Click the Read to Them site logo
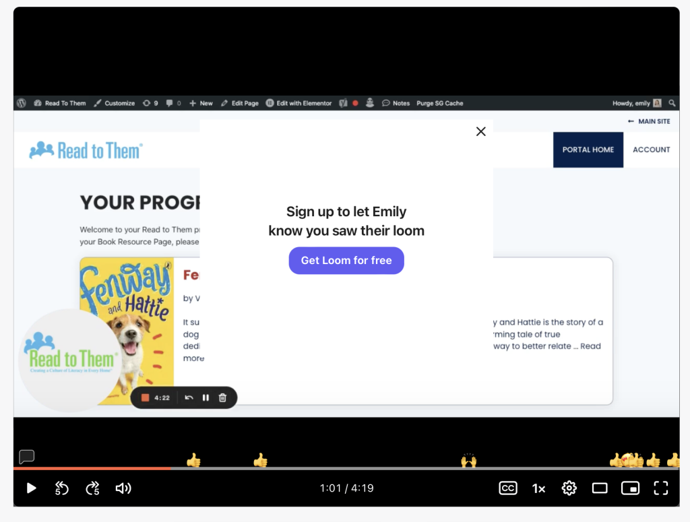This screenshot has height=522, width=690. 86,150
